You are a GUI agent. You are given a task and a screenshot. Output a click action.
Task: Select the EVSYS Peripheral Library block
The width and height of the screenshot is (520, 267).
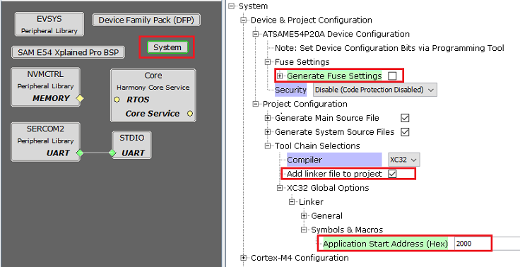(x=49, y=24)
